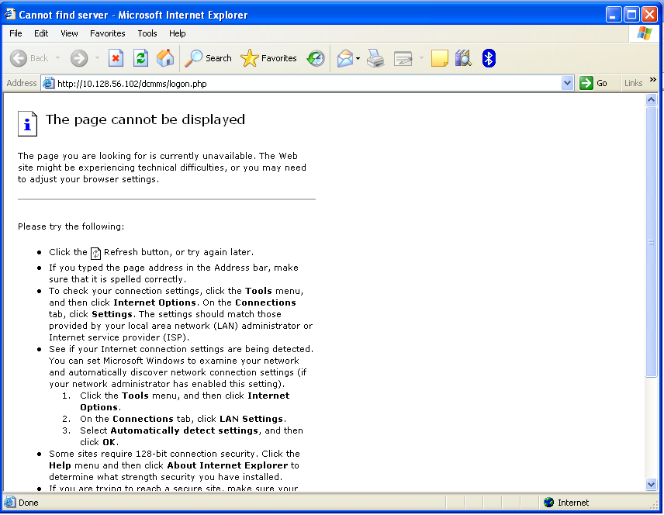Click the 'Please try the following:' text
Viewport: 664px width, 515px height.
click(x=71, y=226)
